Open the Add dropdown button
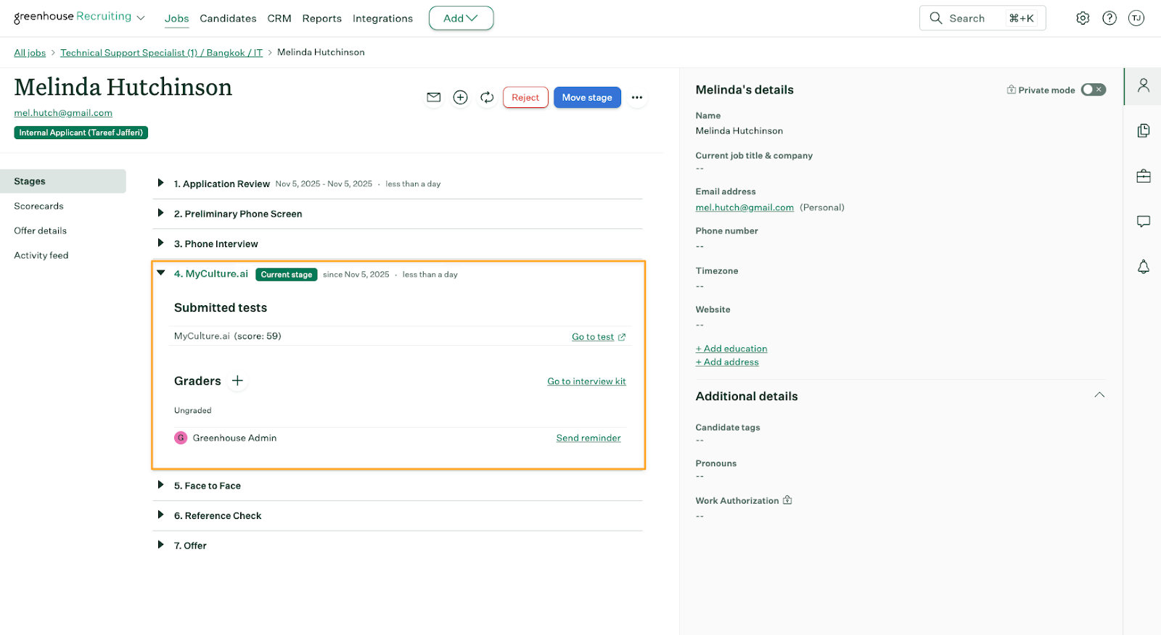 pos(461,18)
